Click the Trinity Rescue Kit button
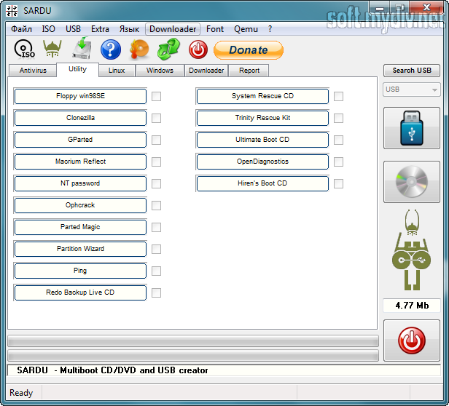 pyautogui.click(x=262, y=118)
